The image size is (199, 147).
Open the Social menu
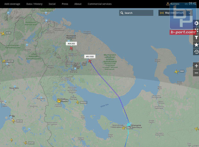(x=52, y=4)
